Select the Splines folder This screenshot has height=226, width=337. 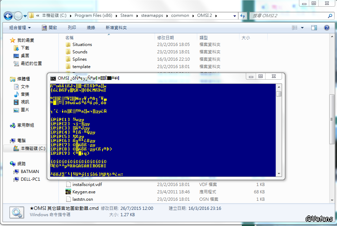pos(80,59)
